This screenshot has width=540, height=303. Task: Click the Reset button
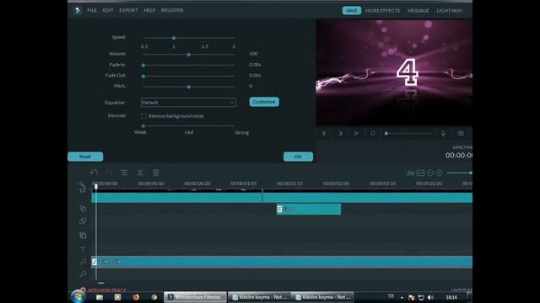(85, 157)
